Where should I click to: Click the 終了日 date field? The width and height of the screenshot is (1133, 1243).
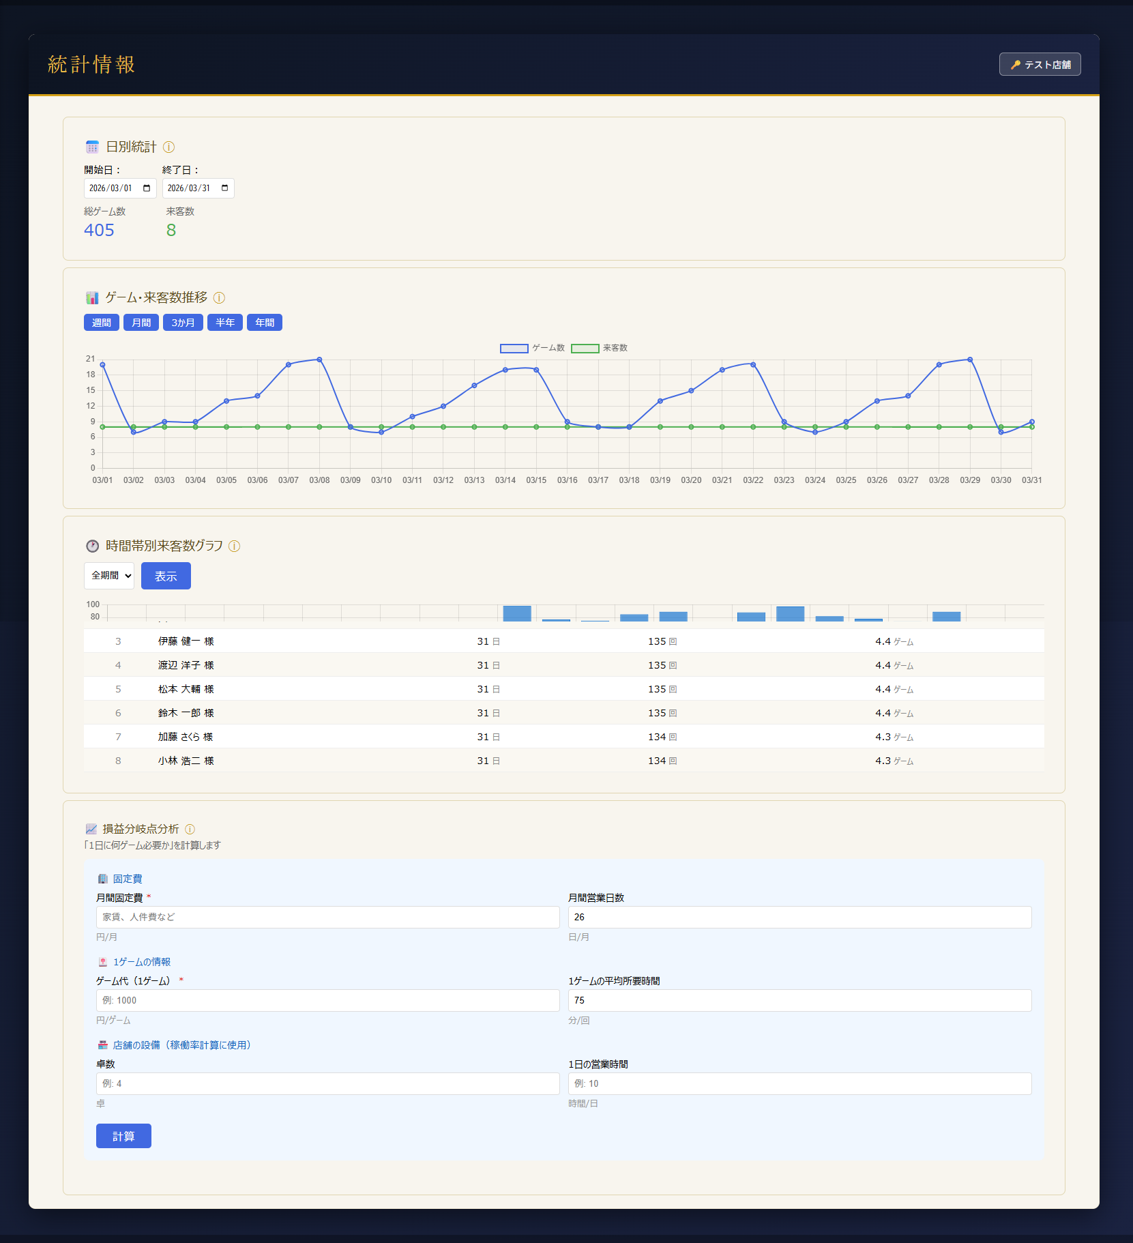pos(198,188)
